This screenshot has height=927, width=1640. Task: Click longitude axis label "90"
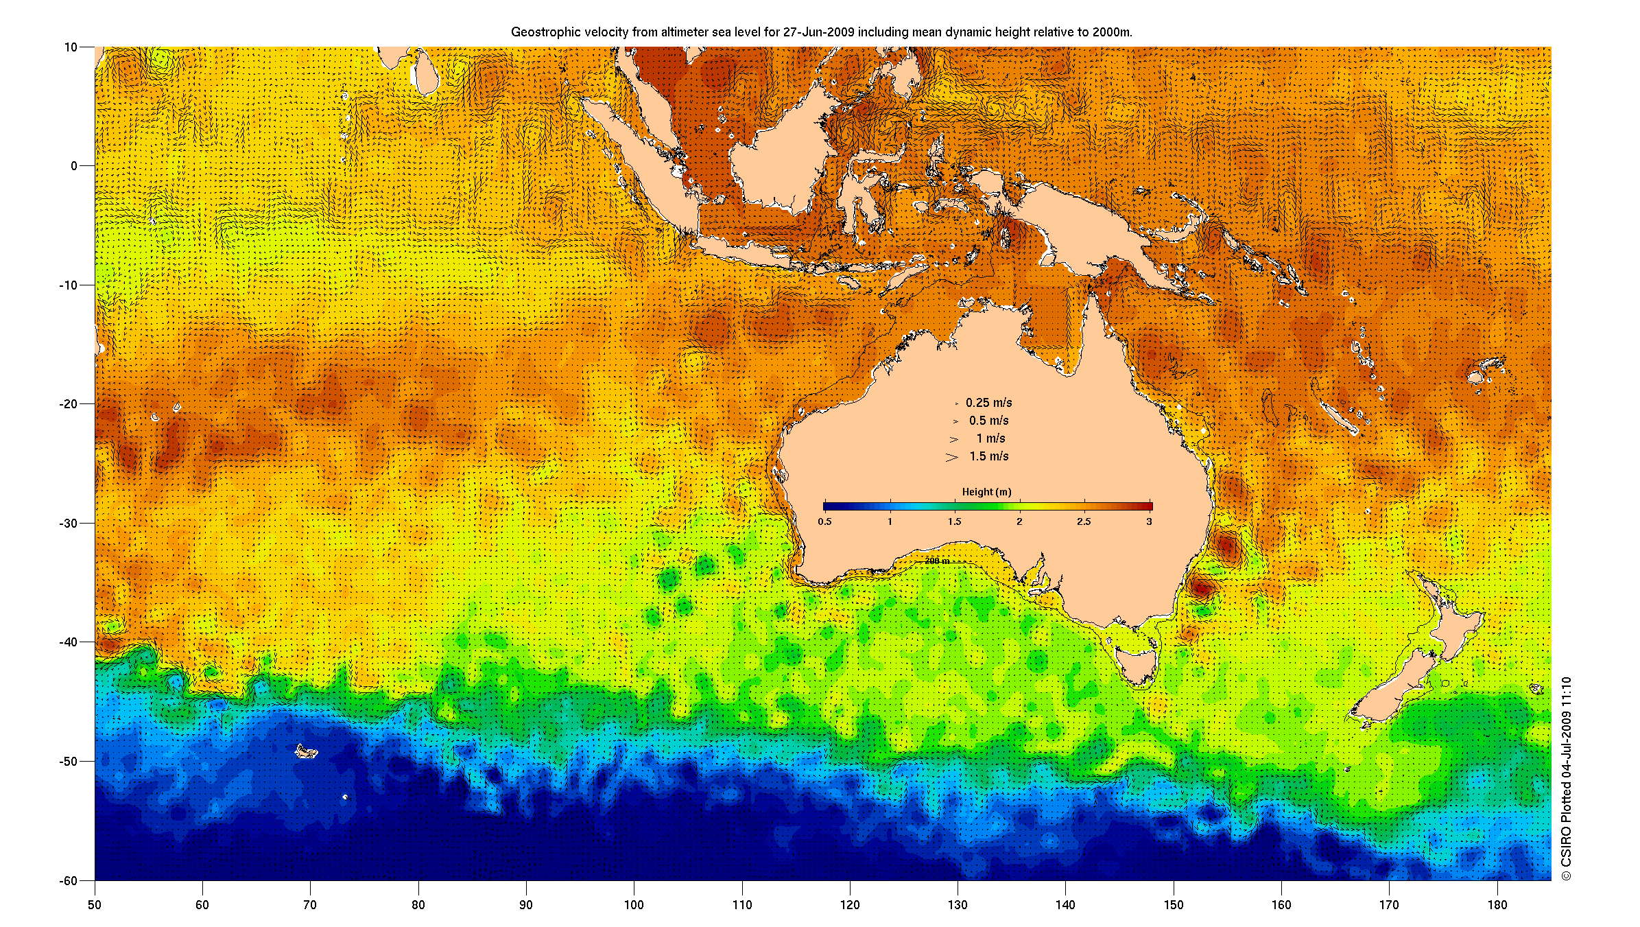pos(526,905)
